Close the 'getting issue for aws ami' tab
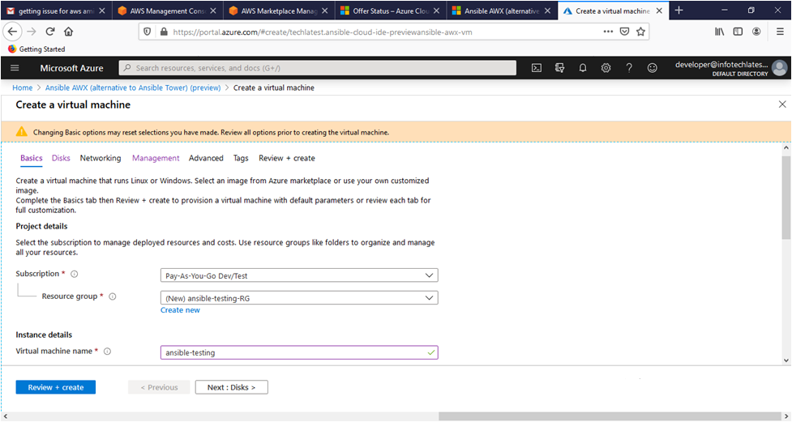Viewport: 792px width, 422px height. coord(102,11)
